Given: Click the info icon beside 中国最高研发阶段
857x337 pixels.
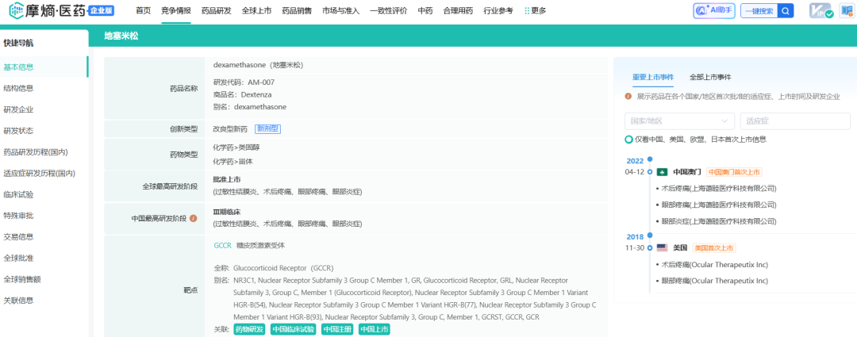Looking at the screenshot, I should click(x=193, y=218).
